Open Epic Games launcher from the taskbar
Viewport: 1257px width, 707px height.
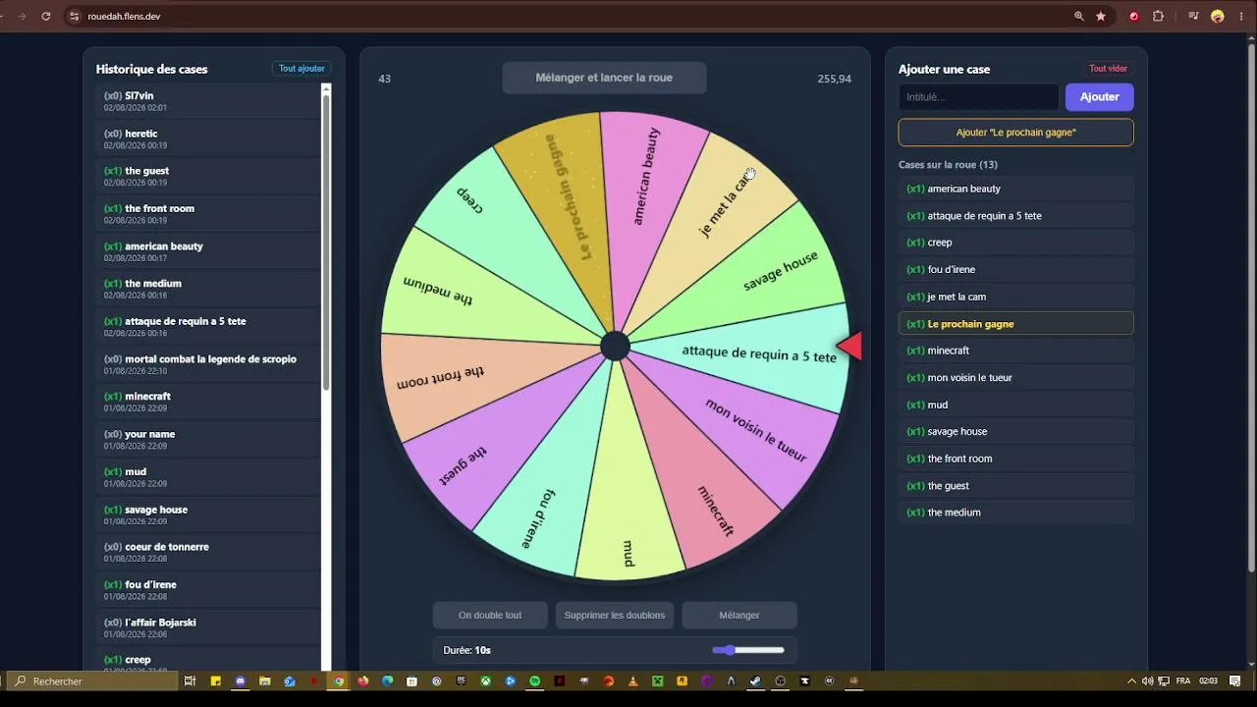(x=462, y=680)
